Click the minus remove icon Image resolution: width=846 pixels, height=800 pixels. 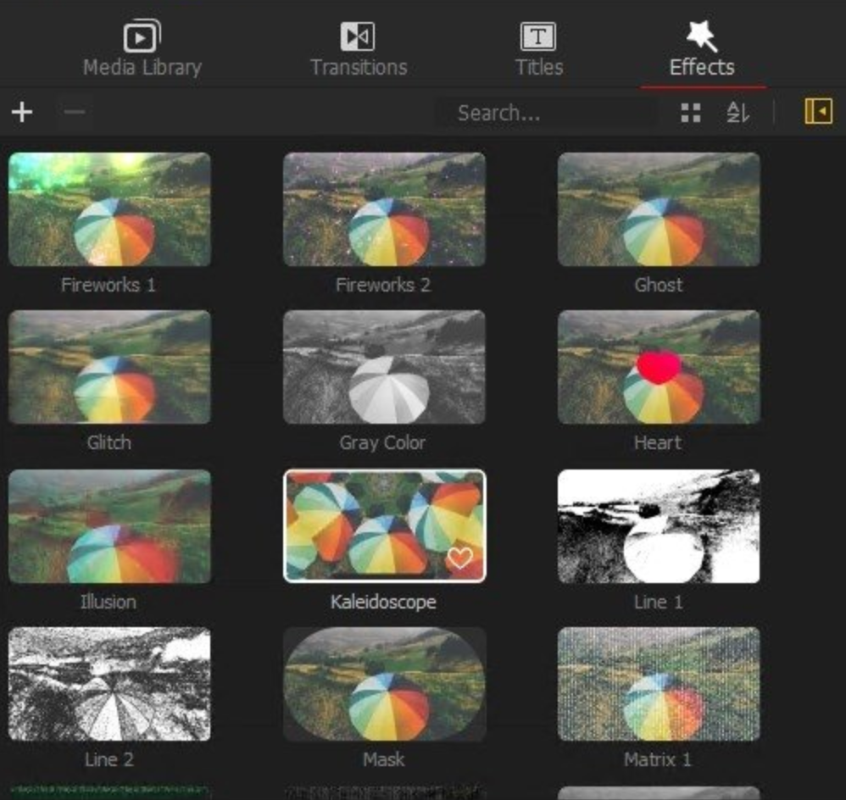(x=75, y=112)
